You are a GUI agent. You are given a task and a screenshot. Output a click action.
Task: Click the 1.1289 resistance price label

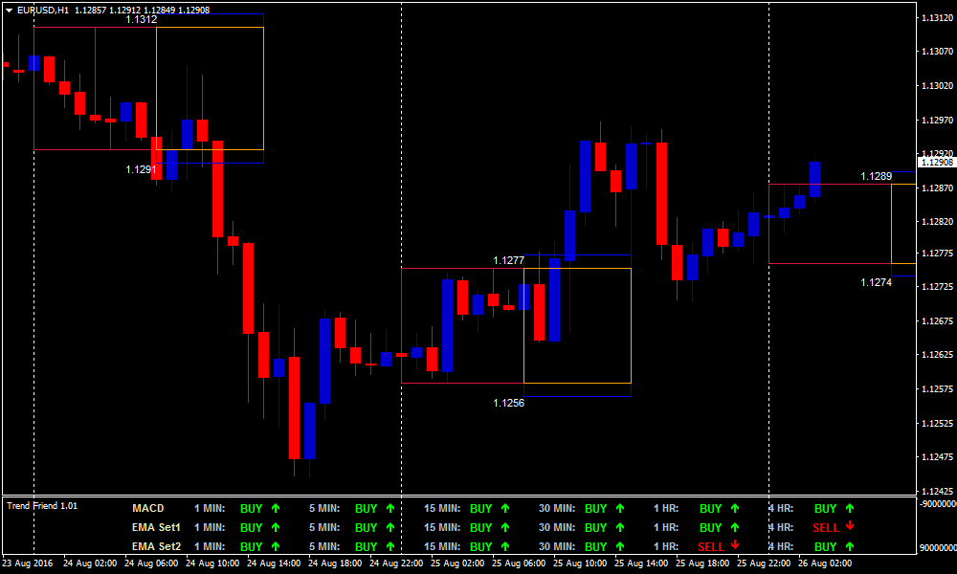(877, 176)
